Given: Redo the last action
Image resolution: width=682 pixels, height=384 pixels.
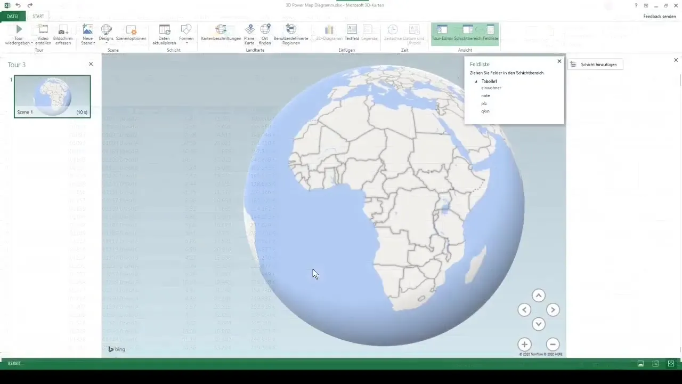Looking at the screenshot, I should pyautogui.click(x=30, y=5).
